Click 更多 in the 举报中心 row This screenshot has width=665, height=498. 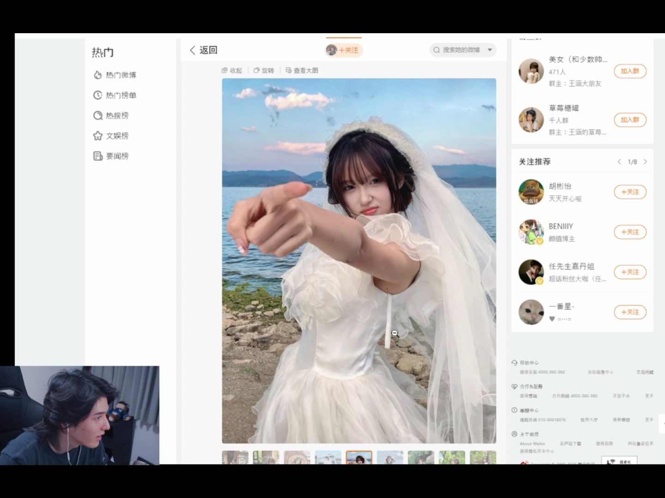(649, 420)
